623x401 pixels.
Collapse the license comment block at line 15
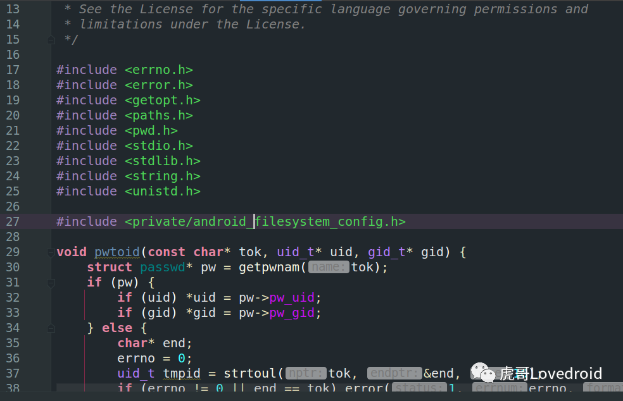[51, 39]
